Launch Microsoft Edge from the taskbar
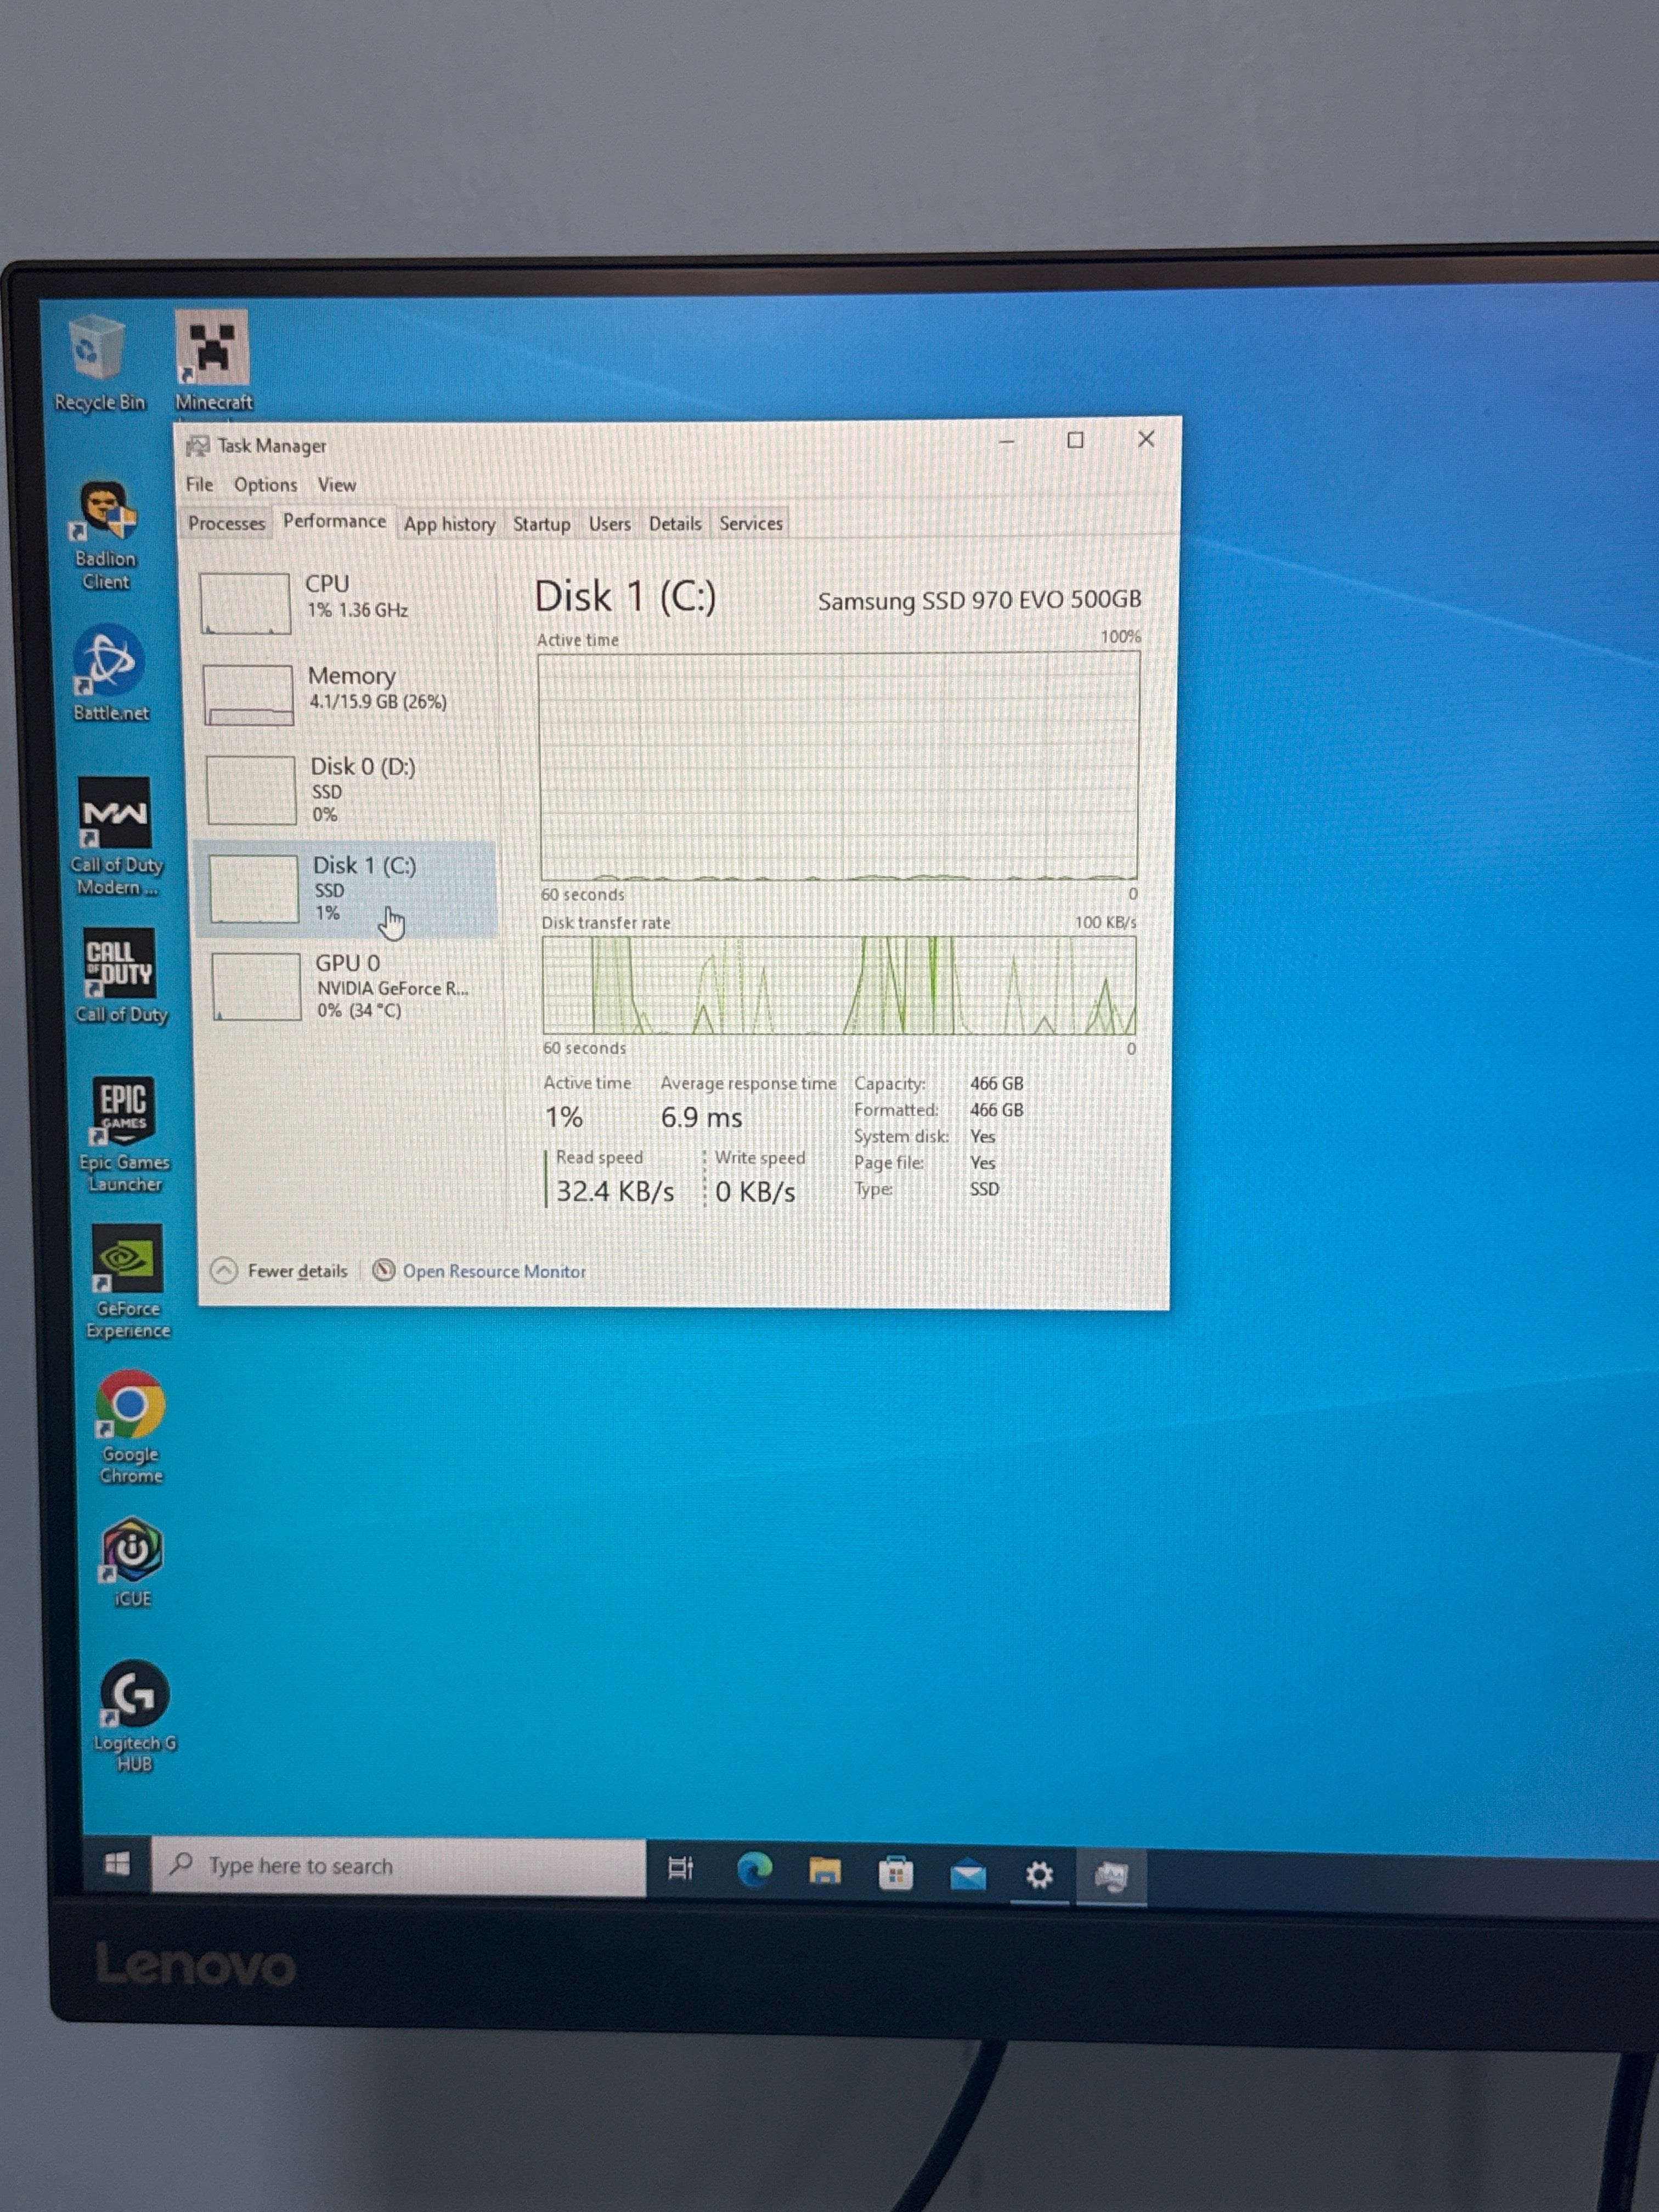Image resolution: width=1659 pixels, height=2212 pixels. click(x=754, y=1869)
